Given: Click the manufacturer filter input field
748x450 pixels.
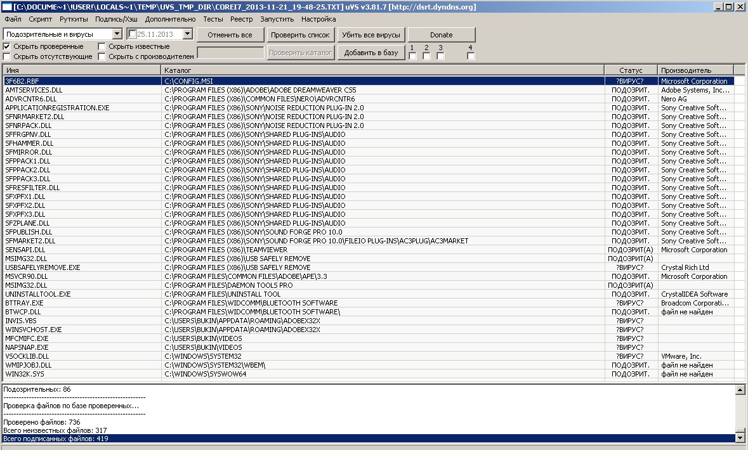Looking at the screenshot, I should pos(230,53).
